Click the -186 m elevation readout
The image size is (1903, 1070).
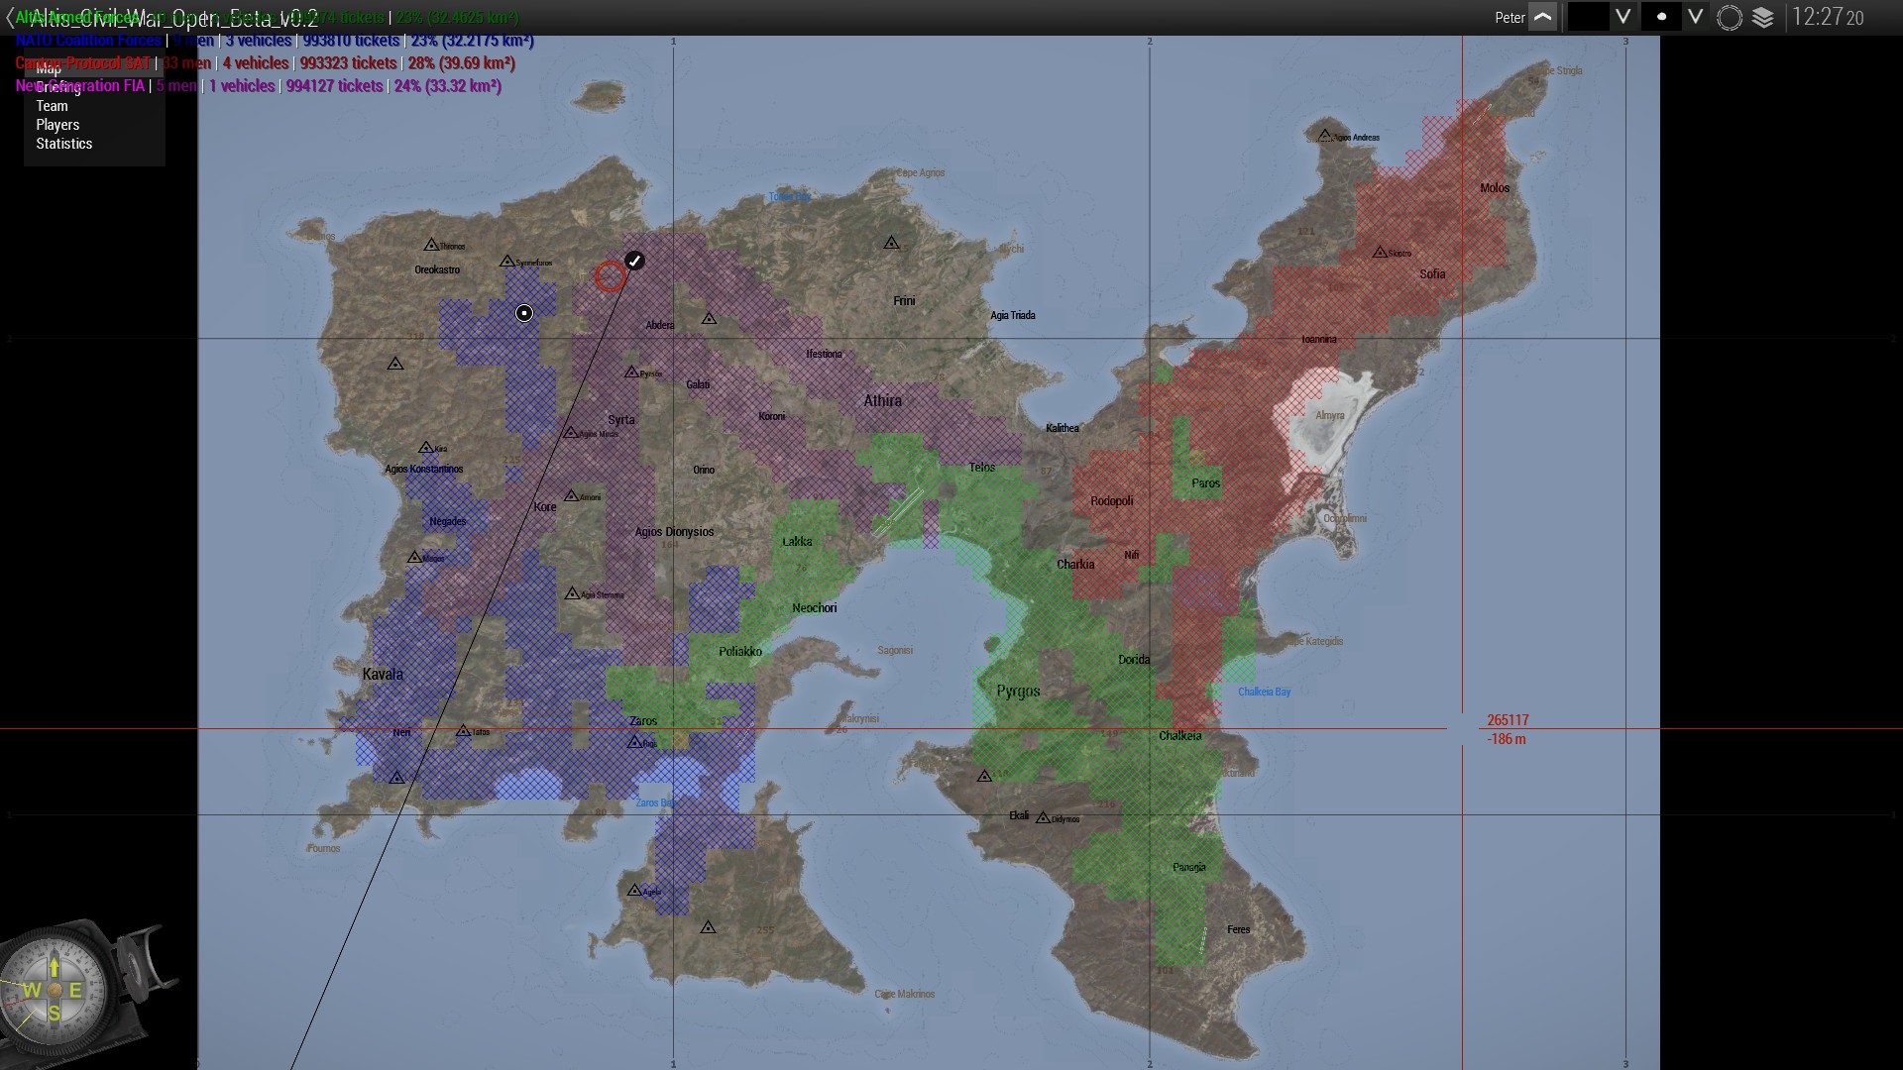(1507, 739)
